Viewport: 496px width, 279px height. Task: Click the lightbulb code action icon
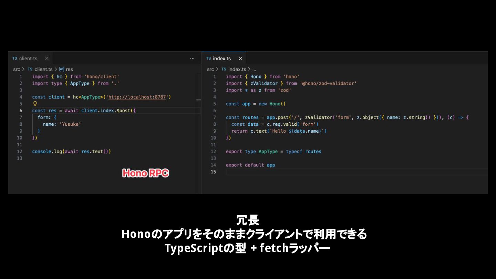[x=35, y=104]
